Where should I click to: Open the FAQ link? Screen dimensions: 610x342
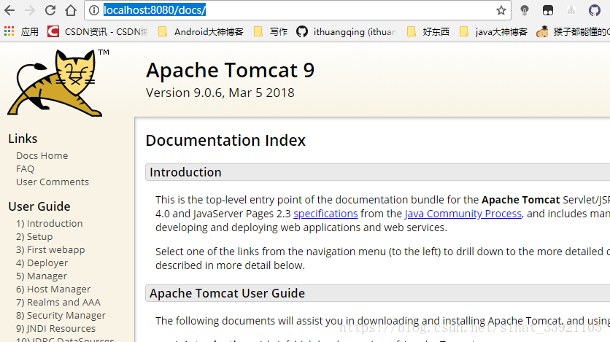(x=26, y=168)
